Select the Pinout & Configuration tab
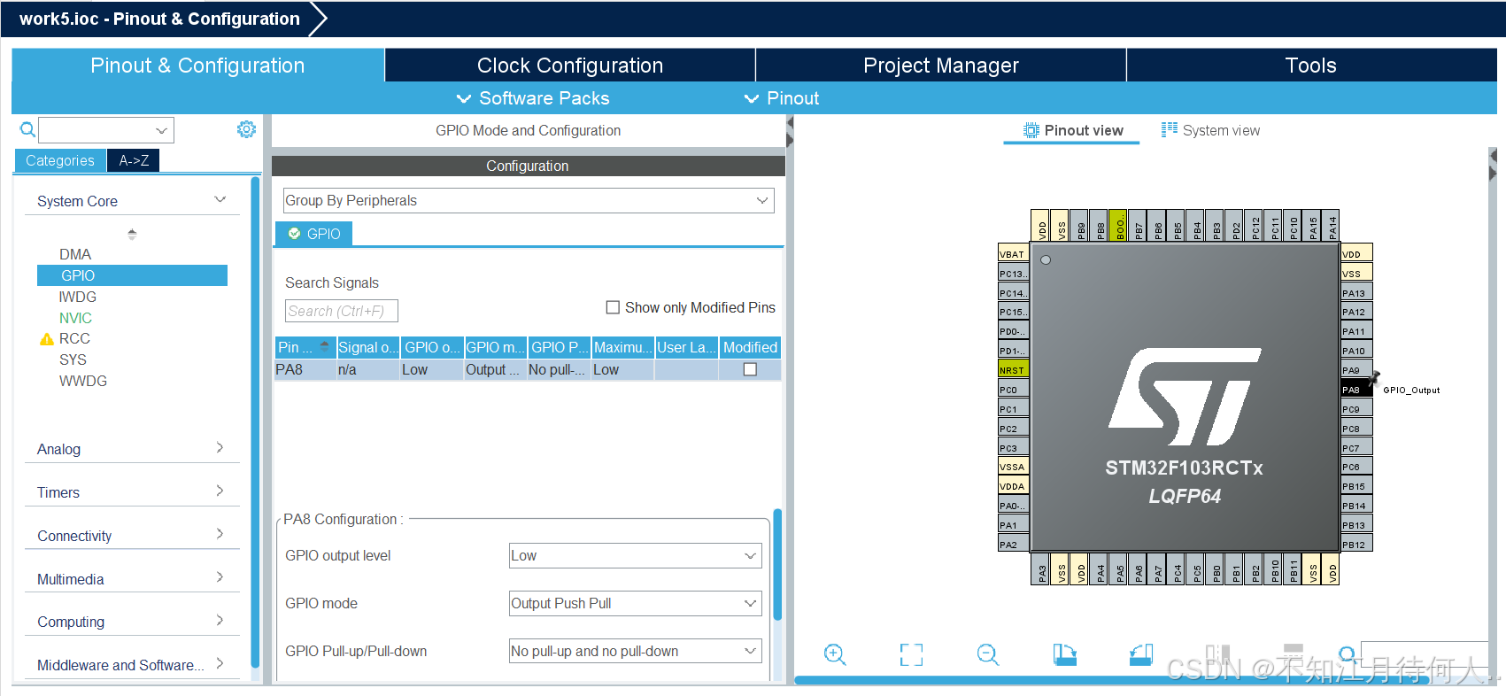This screenshot has width=1506, height=696. [x=197, y=66]
